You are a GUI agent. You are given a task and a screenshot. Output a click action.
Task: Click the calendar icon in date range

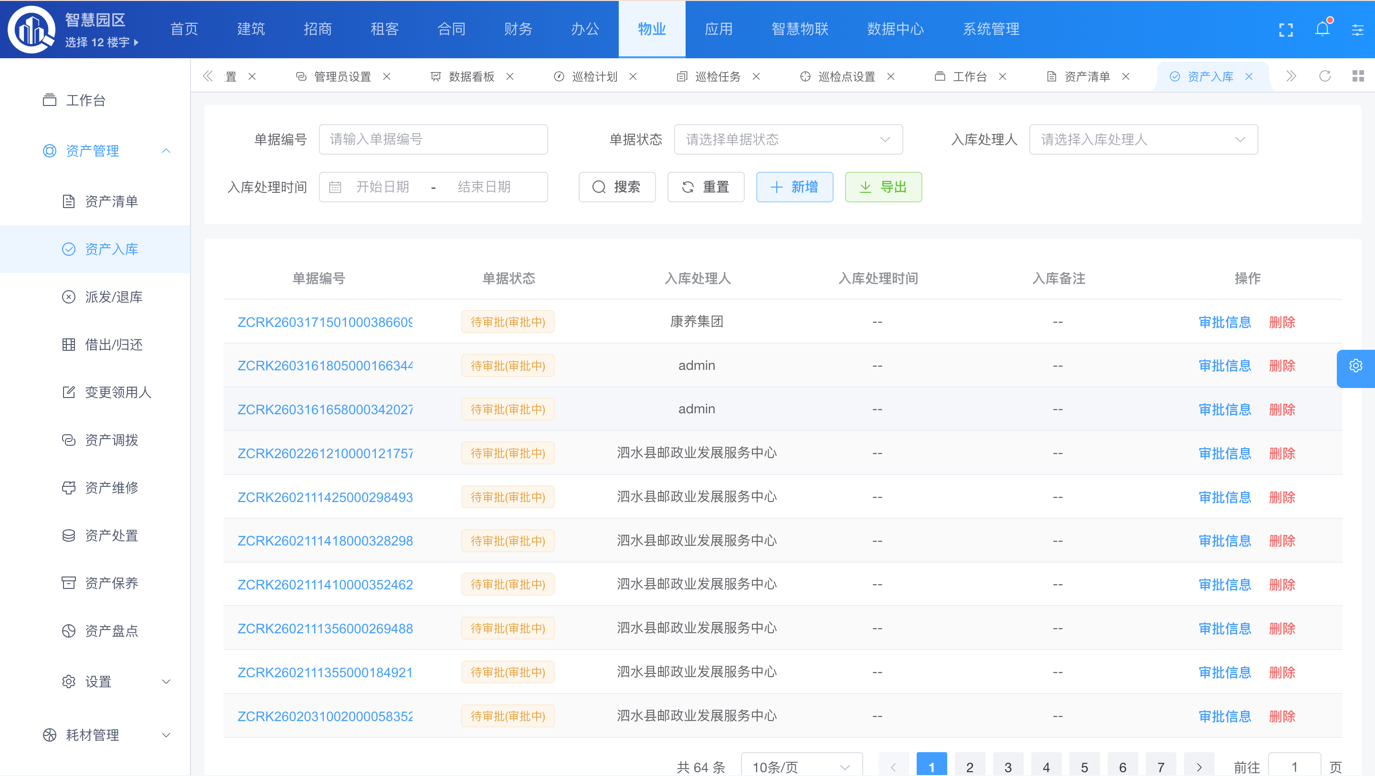tap(335, 188)
